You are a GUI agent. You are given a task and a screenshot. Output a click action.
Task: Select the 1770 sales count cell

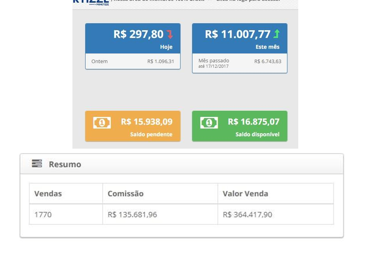[x=66, y=214]
